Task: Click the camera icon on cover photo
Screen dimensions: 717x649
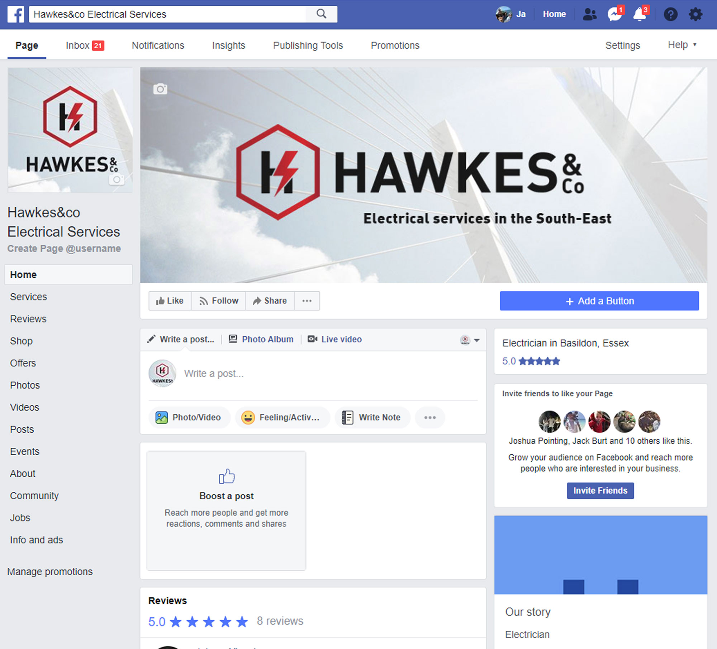Action: [160, 89]
